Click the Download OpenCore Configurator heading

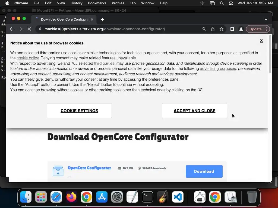(118, 137)
